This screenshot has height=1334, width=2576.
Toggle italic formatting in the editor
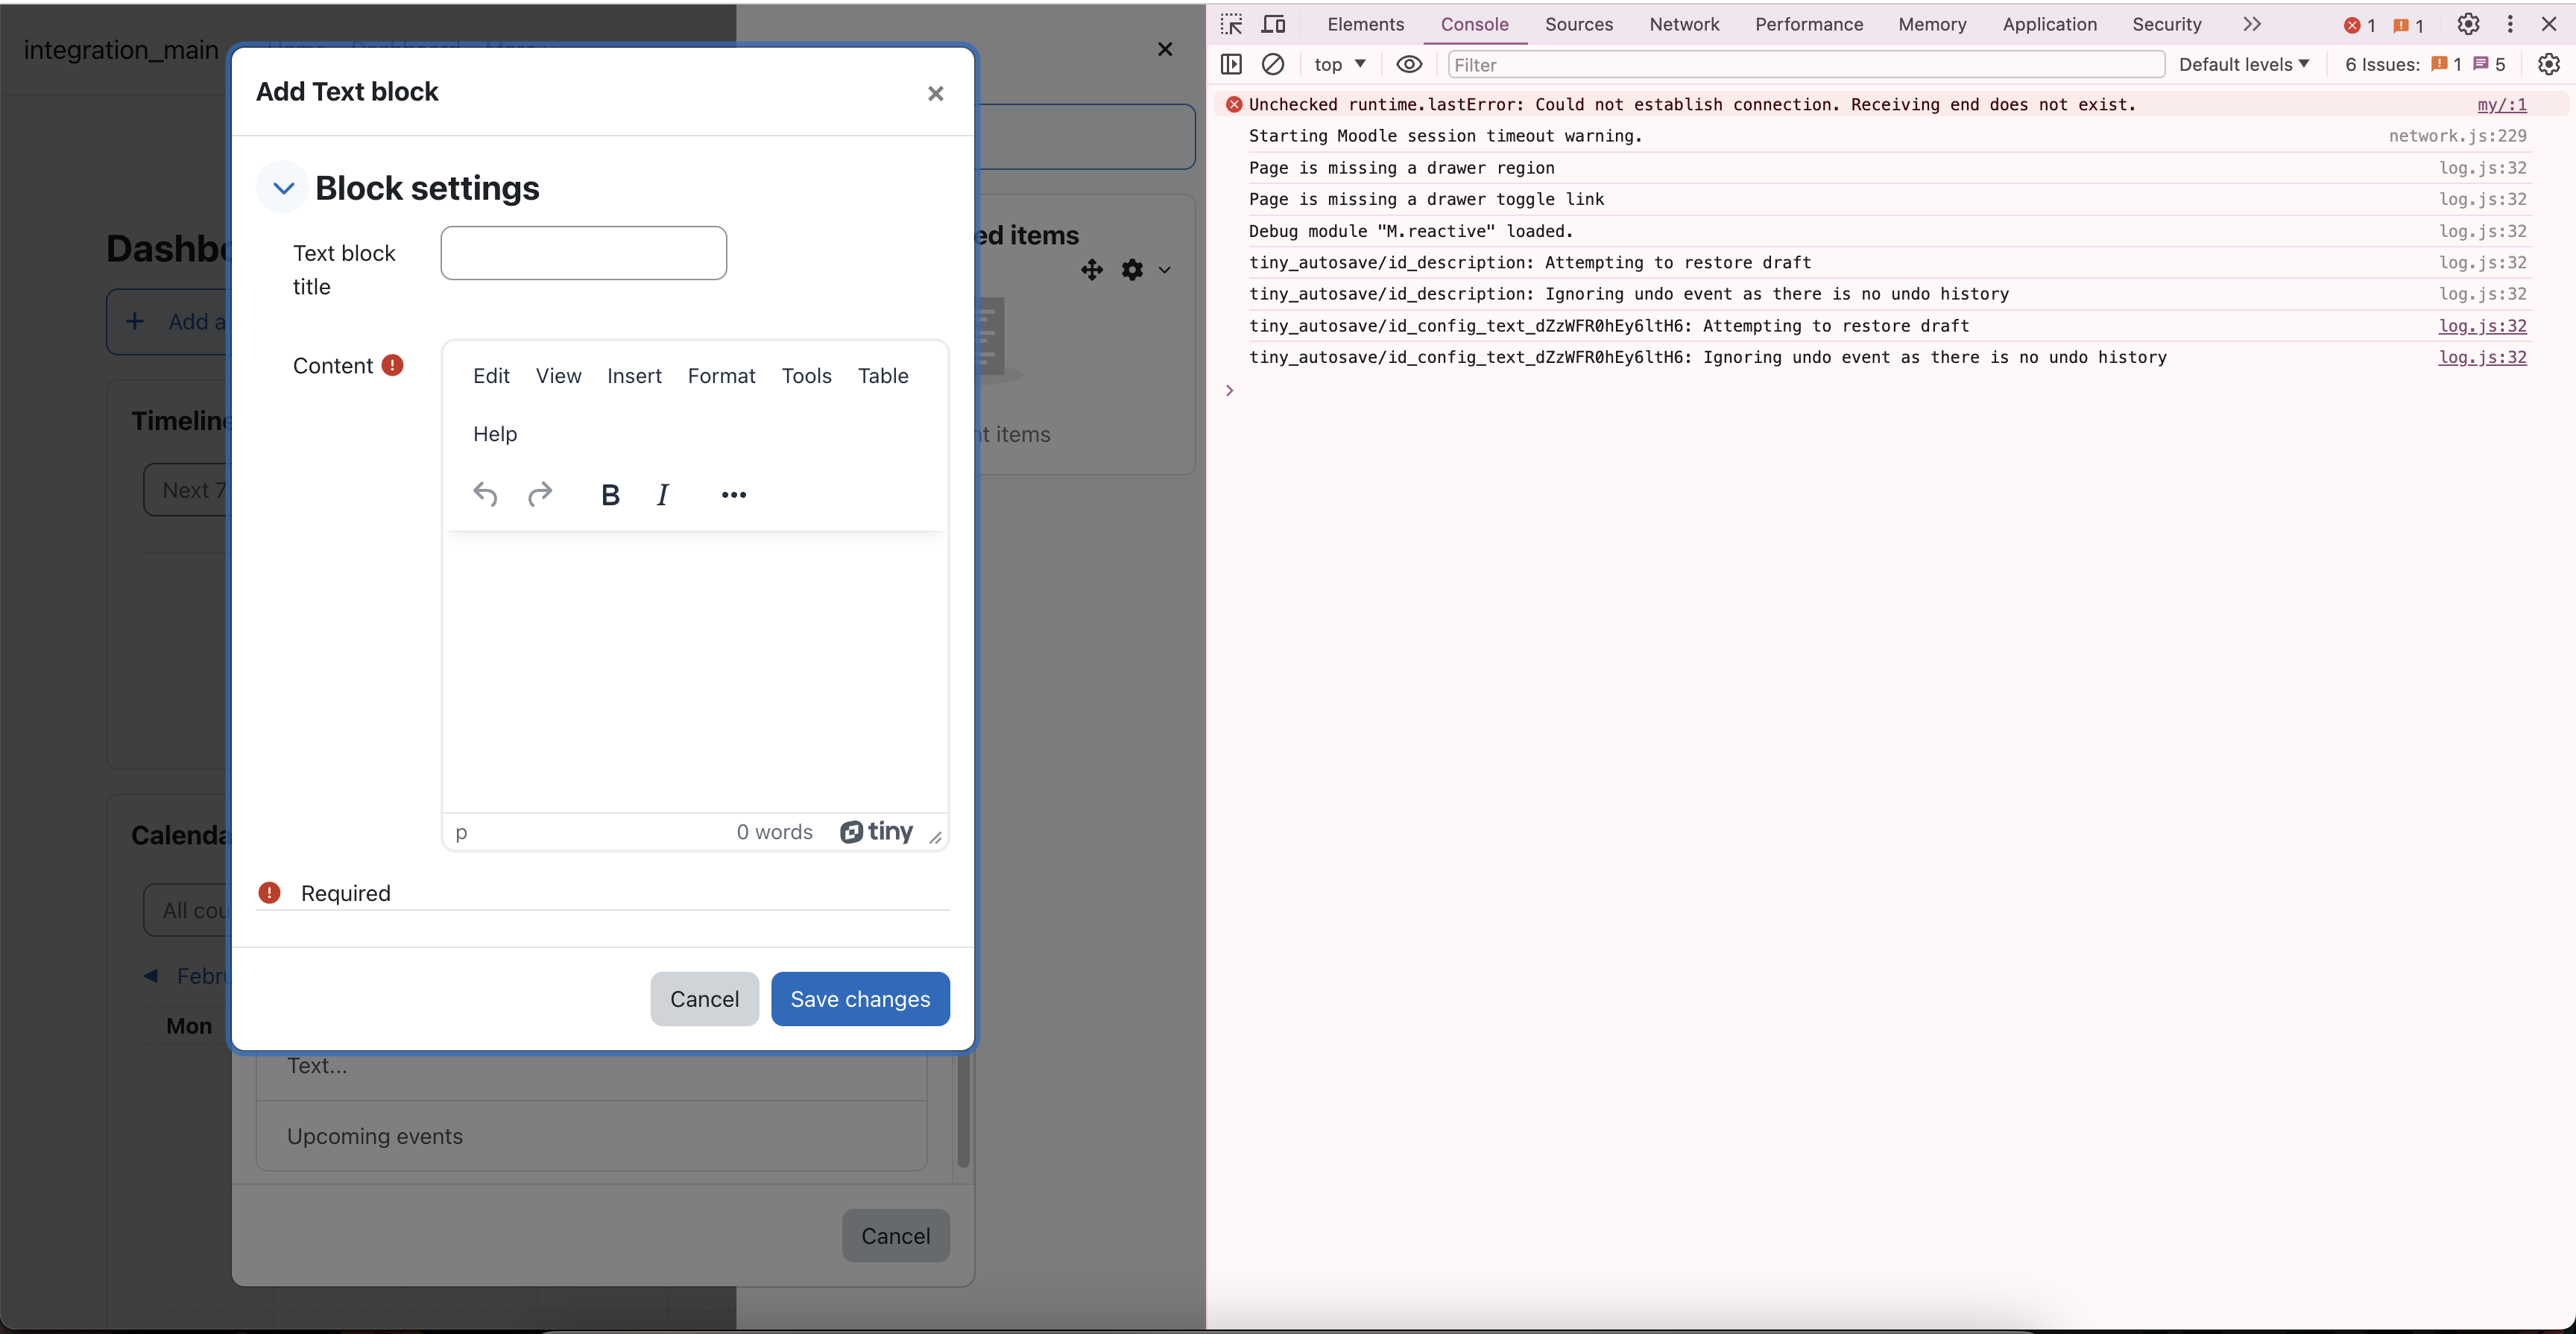click(662, 494)
